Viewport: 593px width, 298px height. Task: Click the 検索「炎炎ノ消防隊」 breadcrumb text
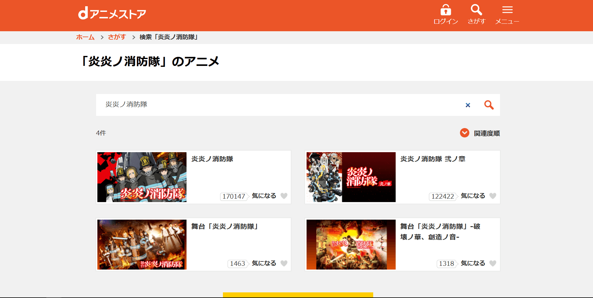click(x=169, y=37)
